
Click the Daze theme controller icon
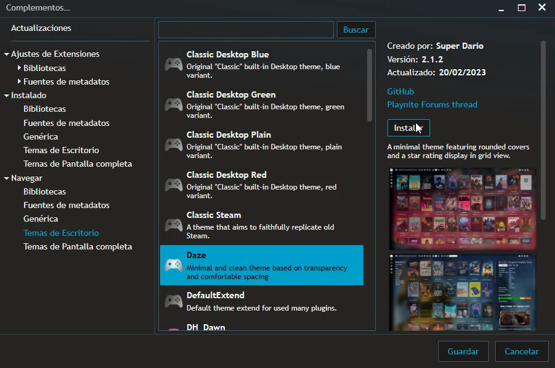click(x=173, y=264)
